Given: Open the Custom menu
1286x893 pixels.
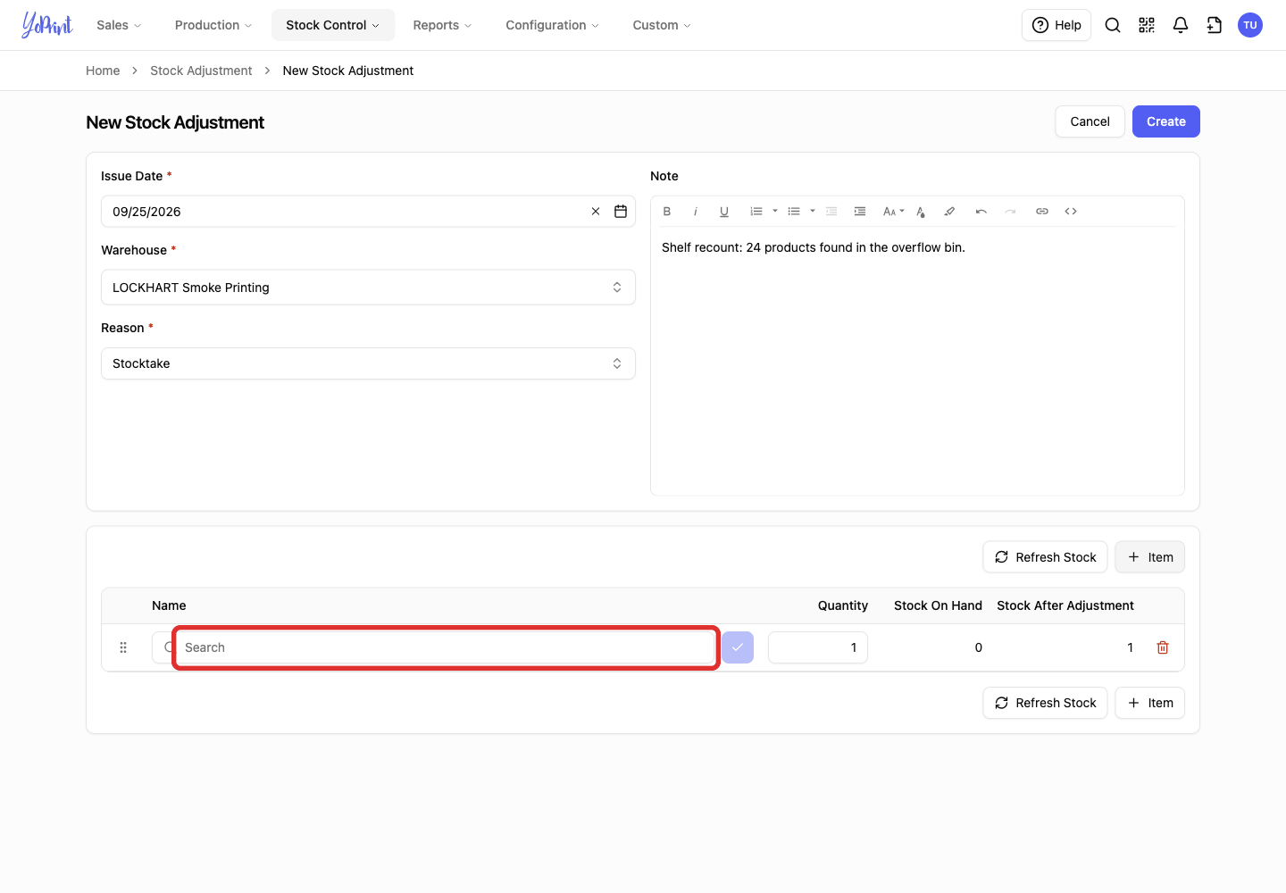Looking at the screenshot, I should point(662,25).
